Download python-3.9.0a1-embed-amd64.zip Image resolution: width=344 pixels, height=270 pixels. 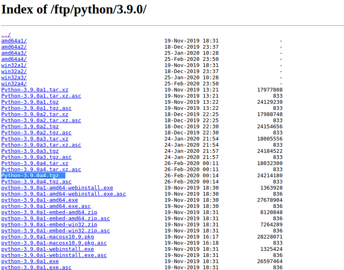click(x=49, y=213)
